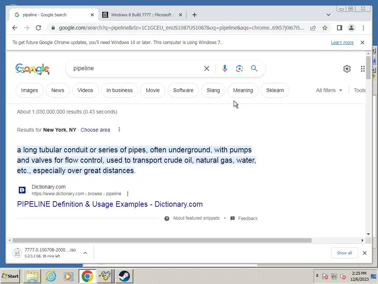Close the downloads bar

364,253
